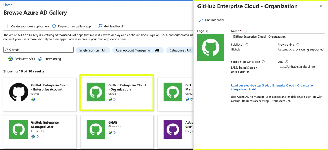The width and height of the screenshot is (328, 150).
Task: Click the info icon next to Logo
Action: [x=208, y=31]
